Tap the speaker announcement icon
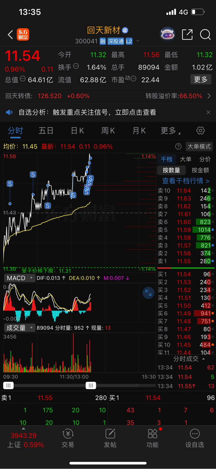 pyautogui.click(x=9, y=112)
